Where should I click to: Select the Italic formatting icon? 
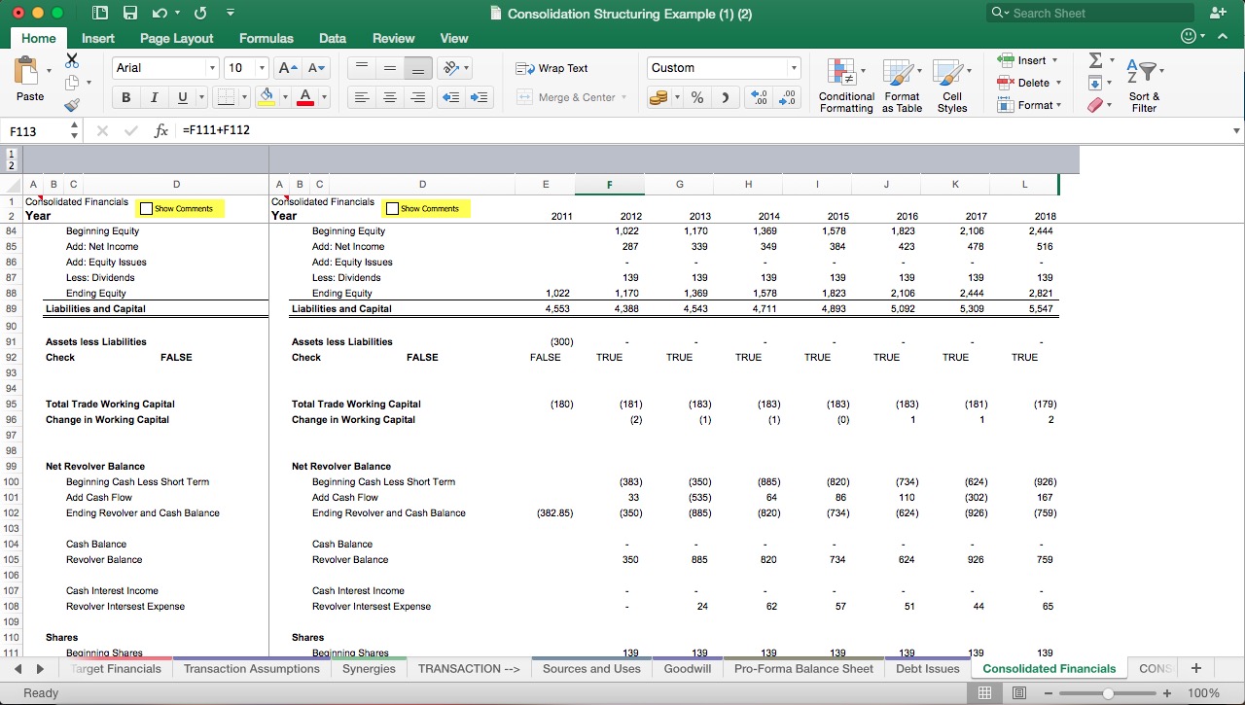click(152, 97)
